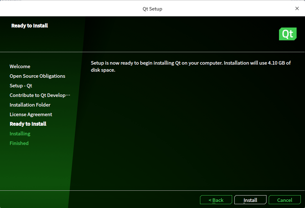Click the "Installing" sidebar entry
This screenshot has height=208, width=305.
pos(20,133)
